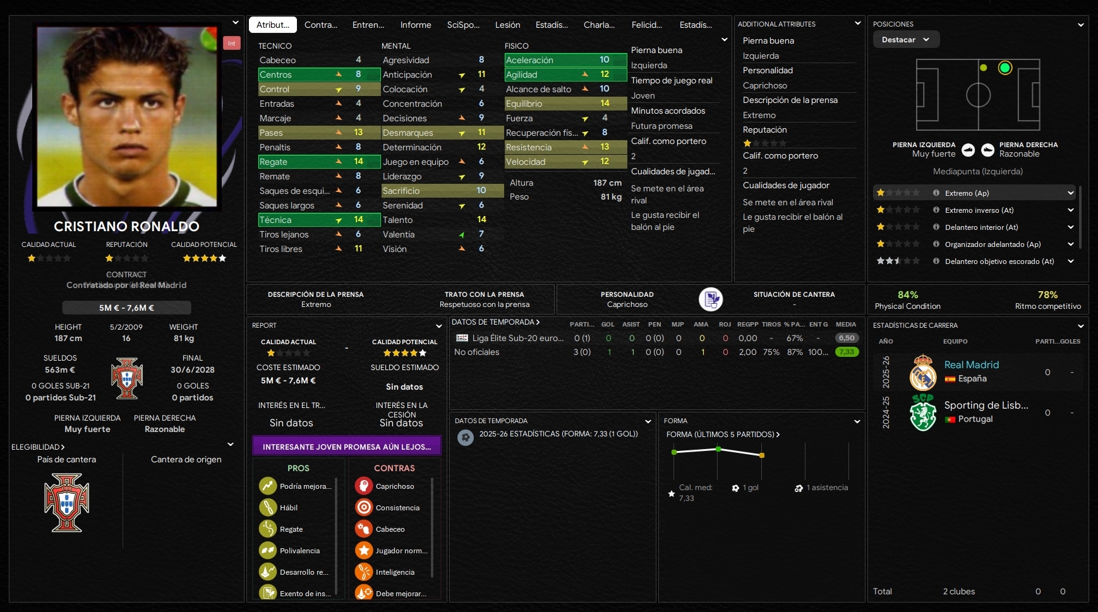Click the info icon beside Delantero objetivo escorado
Viewport: 1098px width, 612px height.
coord(936,261)
